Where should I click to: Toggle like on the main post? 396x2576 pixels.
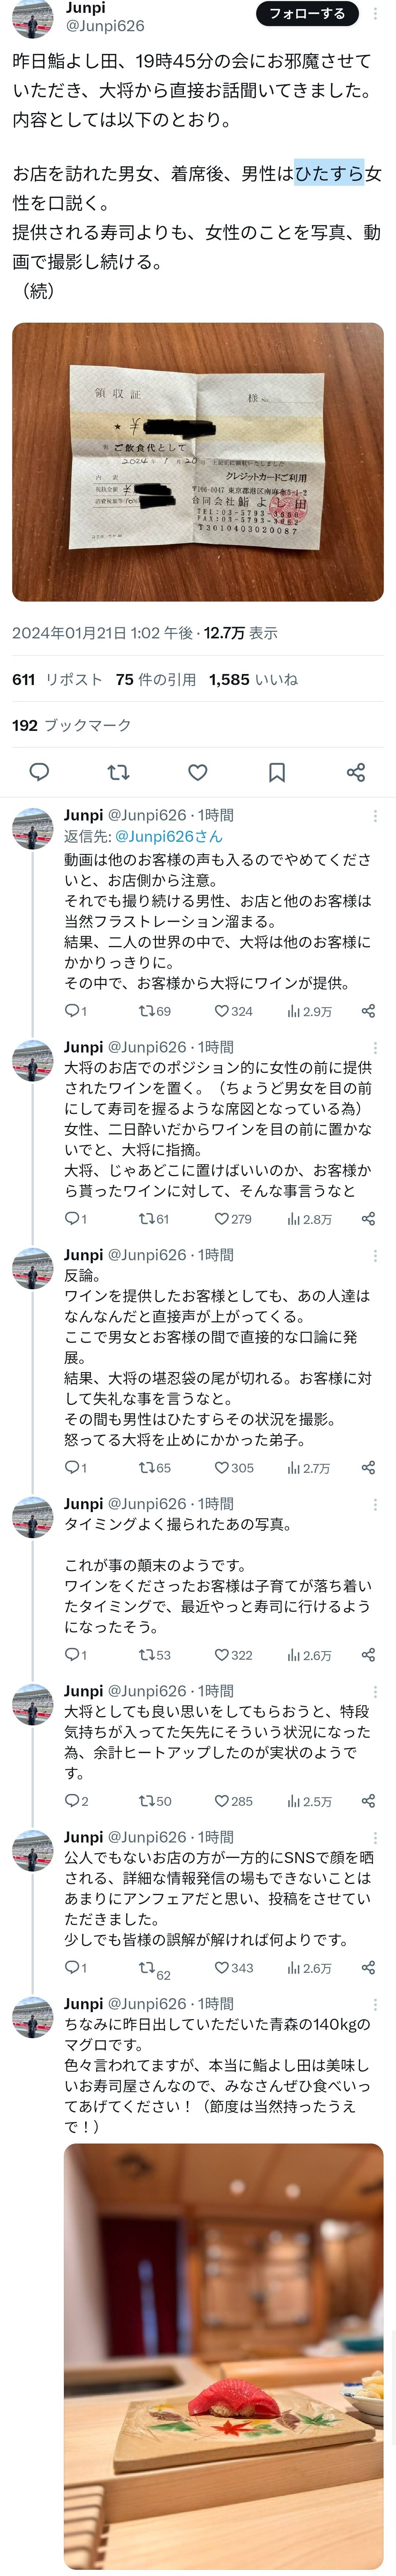point(198,772)
